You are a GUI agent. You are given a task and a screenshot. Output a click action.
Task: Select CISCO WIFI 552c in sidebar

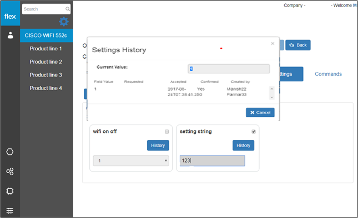[47, 35]
